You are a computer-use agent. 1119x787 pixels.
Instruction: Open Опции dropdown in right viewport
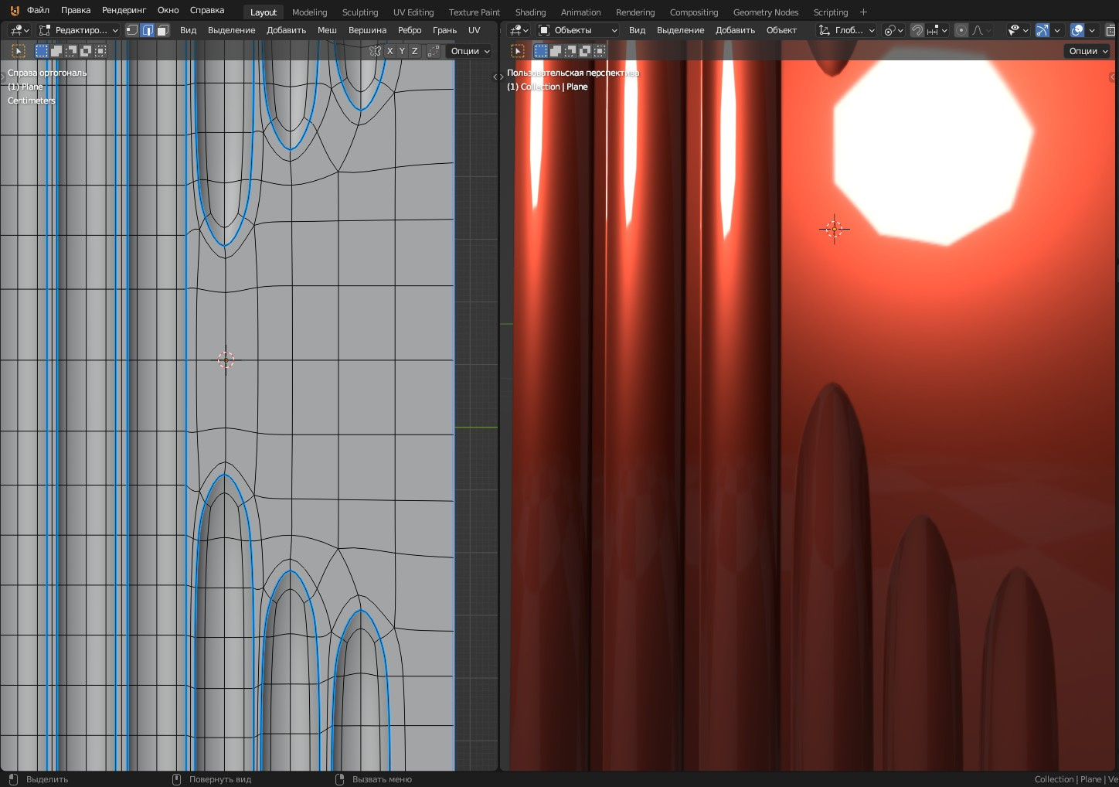(x=1088, y=51)
